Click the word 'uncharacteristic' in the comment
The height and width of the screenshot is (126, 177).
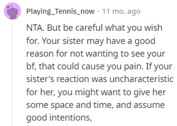click(141, 79)
